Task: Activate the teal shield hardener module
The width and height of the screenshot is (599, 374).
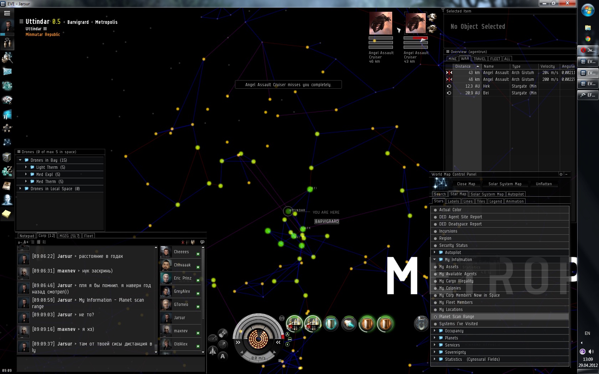Action: point(331,323)
